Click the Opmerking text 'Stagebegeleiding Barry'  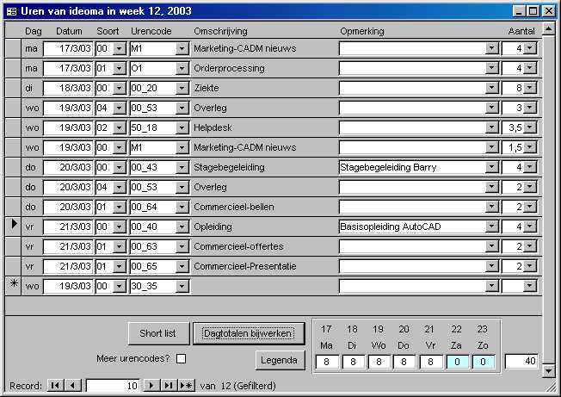pyautogui.click(x=388, y=167)
